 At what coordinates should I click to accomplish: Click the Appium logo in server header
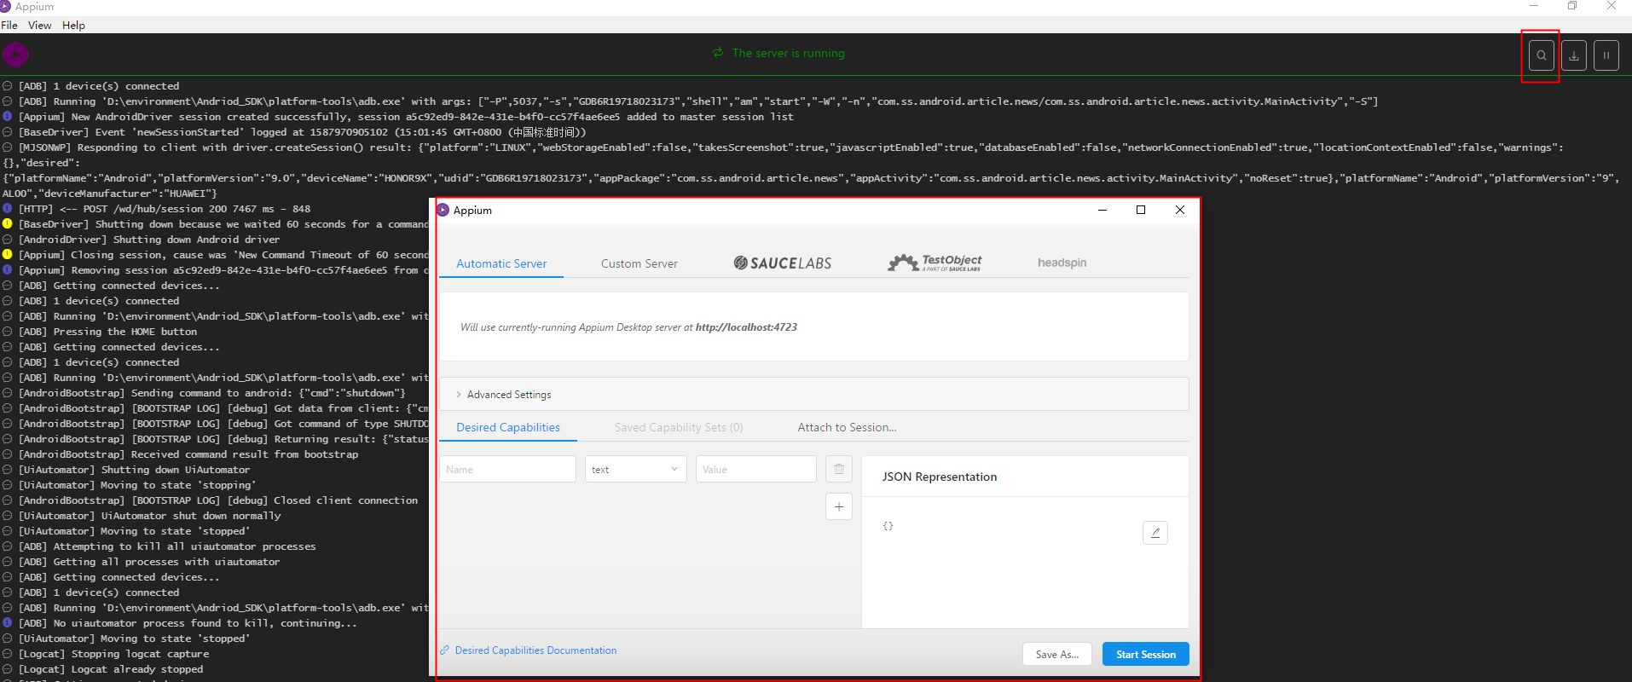[x=15, y=55]
